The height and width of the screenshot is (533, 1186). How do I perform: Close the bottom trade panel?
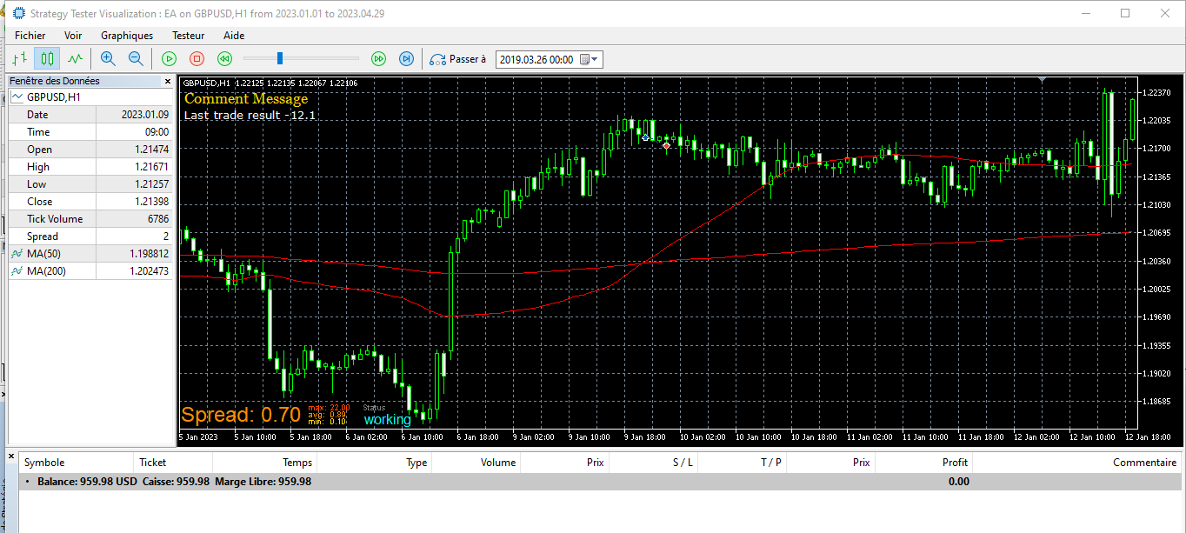(10, 455)
